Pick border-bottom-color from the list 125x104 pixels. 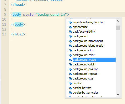point(85,93)
